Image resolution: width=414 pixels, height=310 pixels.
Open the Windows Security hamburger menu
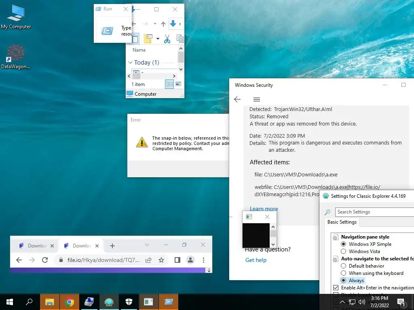click(x=257, y=99)
